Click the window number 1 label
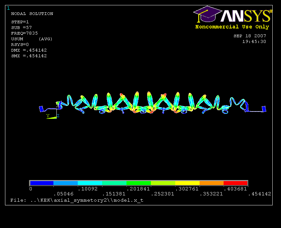 [8, 8]
